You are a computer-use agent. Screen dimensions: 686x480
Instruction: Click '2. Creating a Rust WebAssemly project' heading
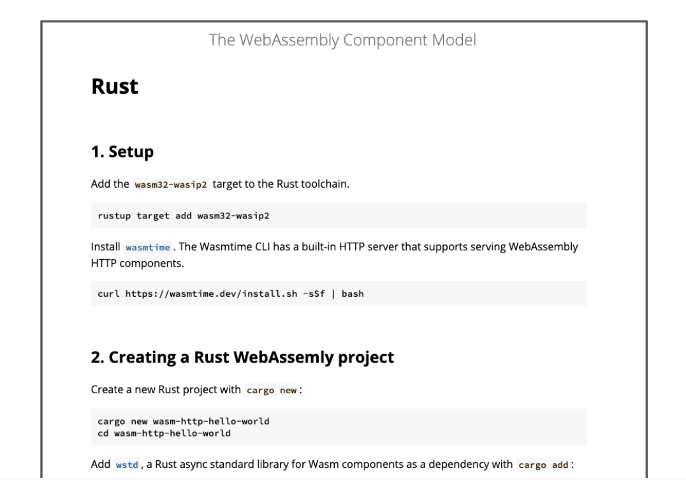pos(242,357)
